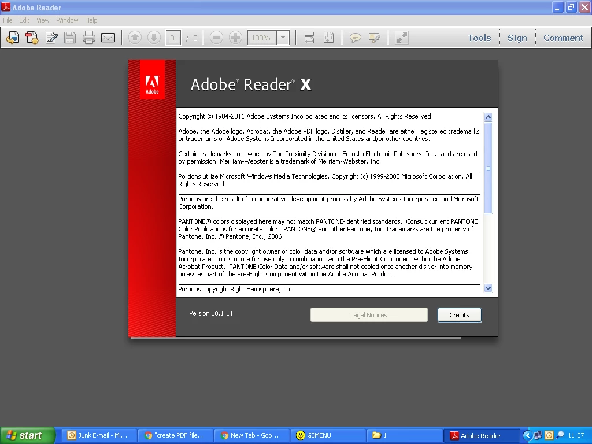Click the Windows start button

[28, 435]
